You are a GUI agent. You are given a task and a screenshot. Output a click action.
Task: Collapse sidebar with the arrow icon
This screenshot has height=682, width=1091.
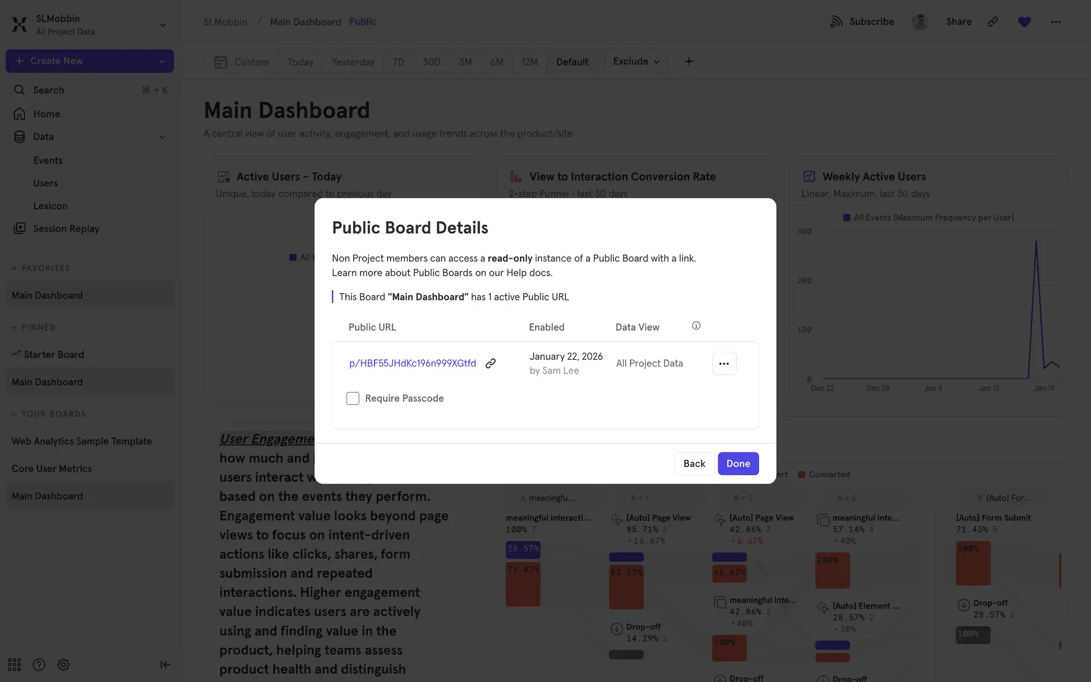[165, 664]
